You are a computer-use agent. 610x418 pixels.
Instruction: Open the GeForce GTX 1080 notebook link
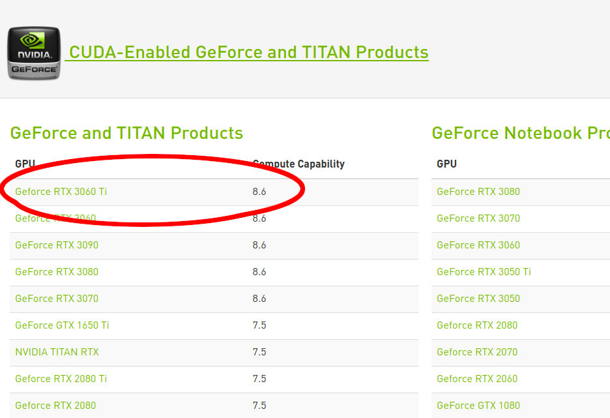478,406
